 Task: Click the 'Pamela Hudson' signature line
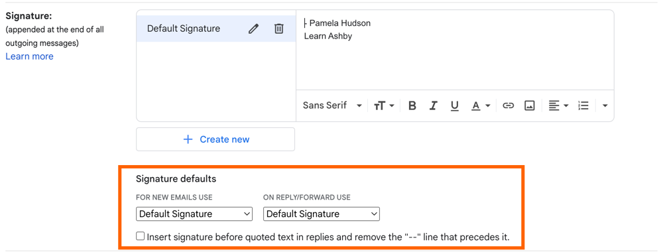pyautogui.click(x=339, y=23)
